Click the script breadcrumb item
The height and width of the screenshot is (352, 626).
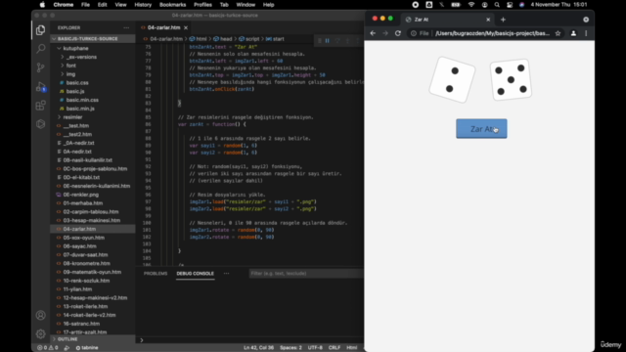pos(252,39)
